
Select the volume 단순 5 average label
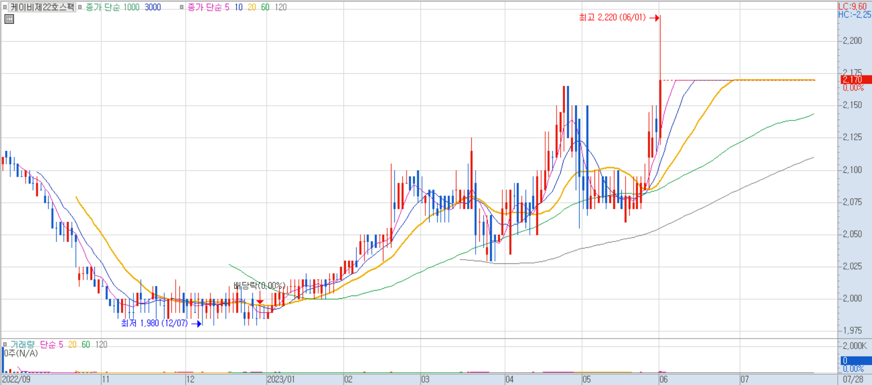51,345
